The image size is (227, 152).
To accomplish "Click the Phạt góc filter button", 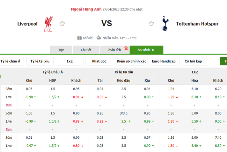I will point(99,61).
